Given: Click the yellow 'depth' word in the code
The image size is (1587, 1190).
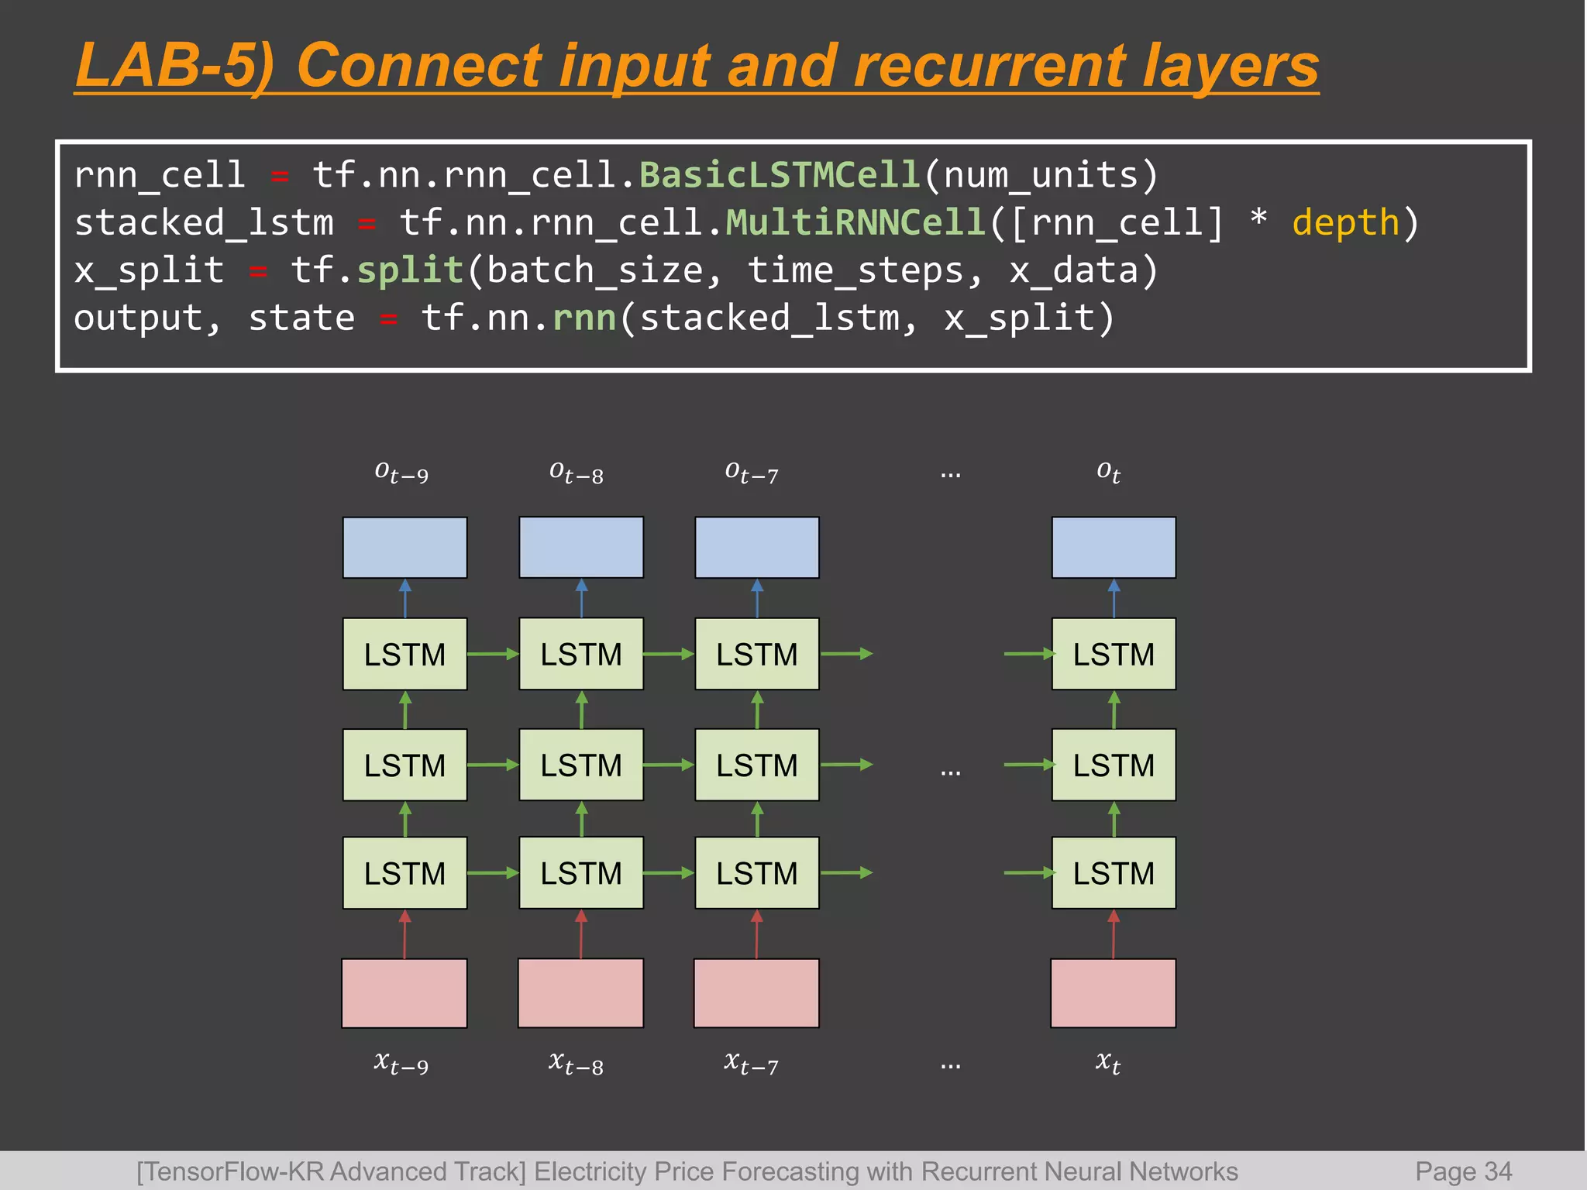Looking at the screenshot, I should 1345,223.
